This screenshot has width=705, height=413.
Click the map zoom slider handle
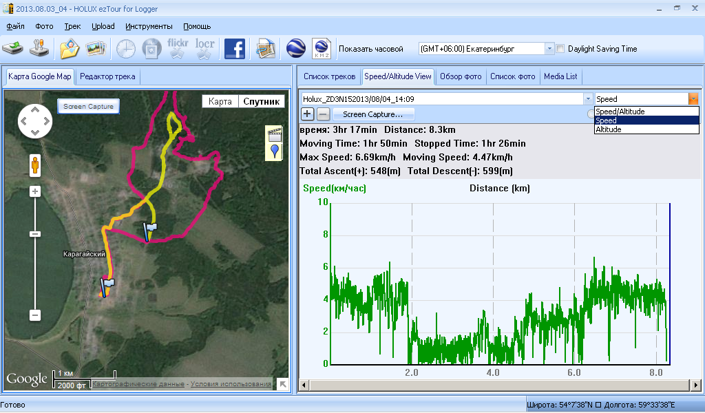pyautogui.click(x=35, y=234)
